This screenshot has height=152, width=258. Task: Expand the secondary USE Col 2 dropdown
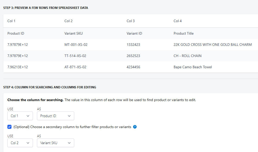(x=20, y=143)
